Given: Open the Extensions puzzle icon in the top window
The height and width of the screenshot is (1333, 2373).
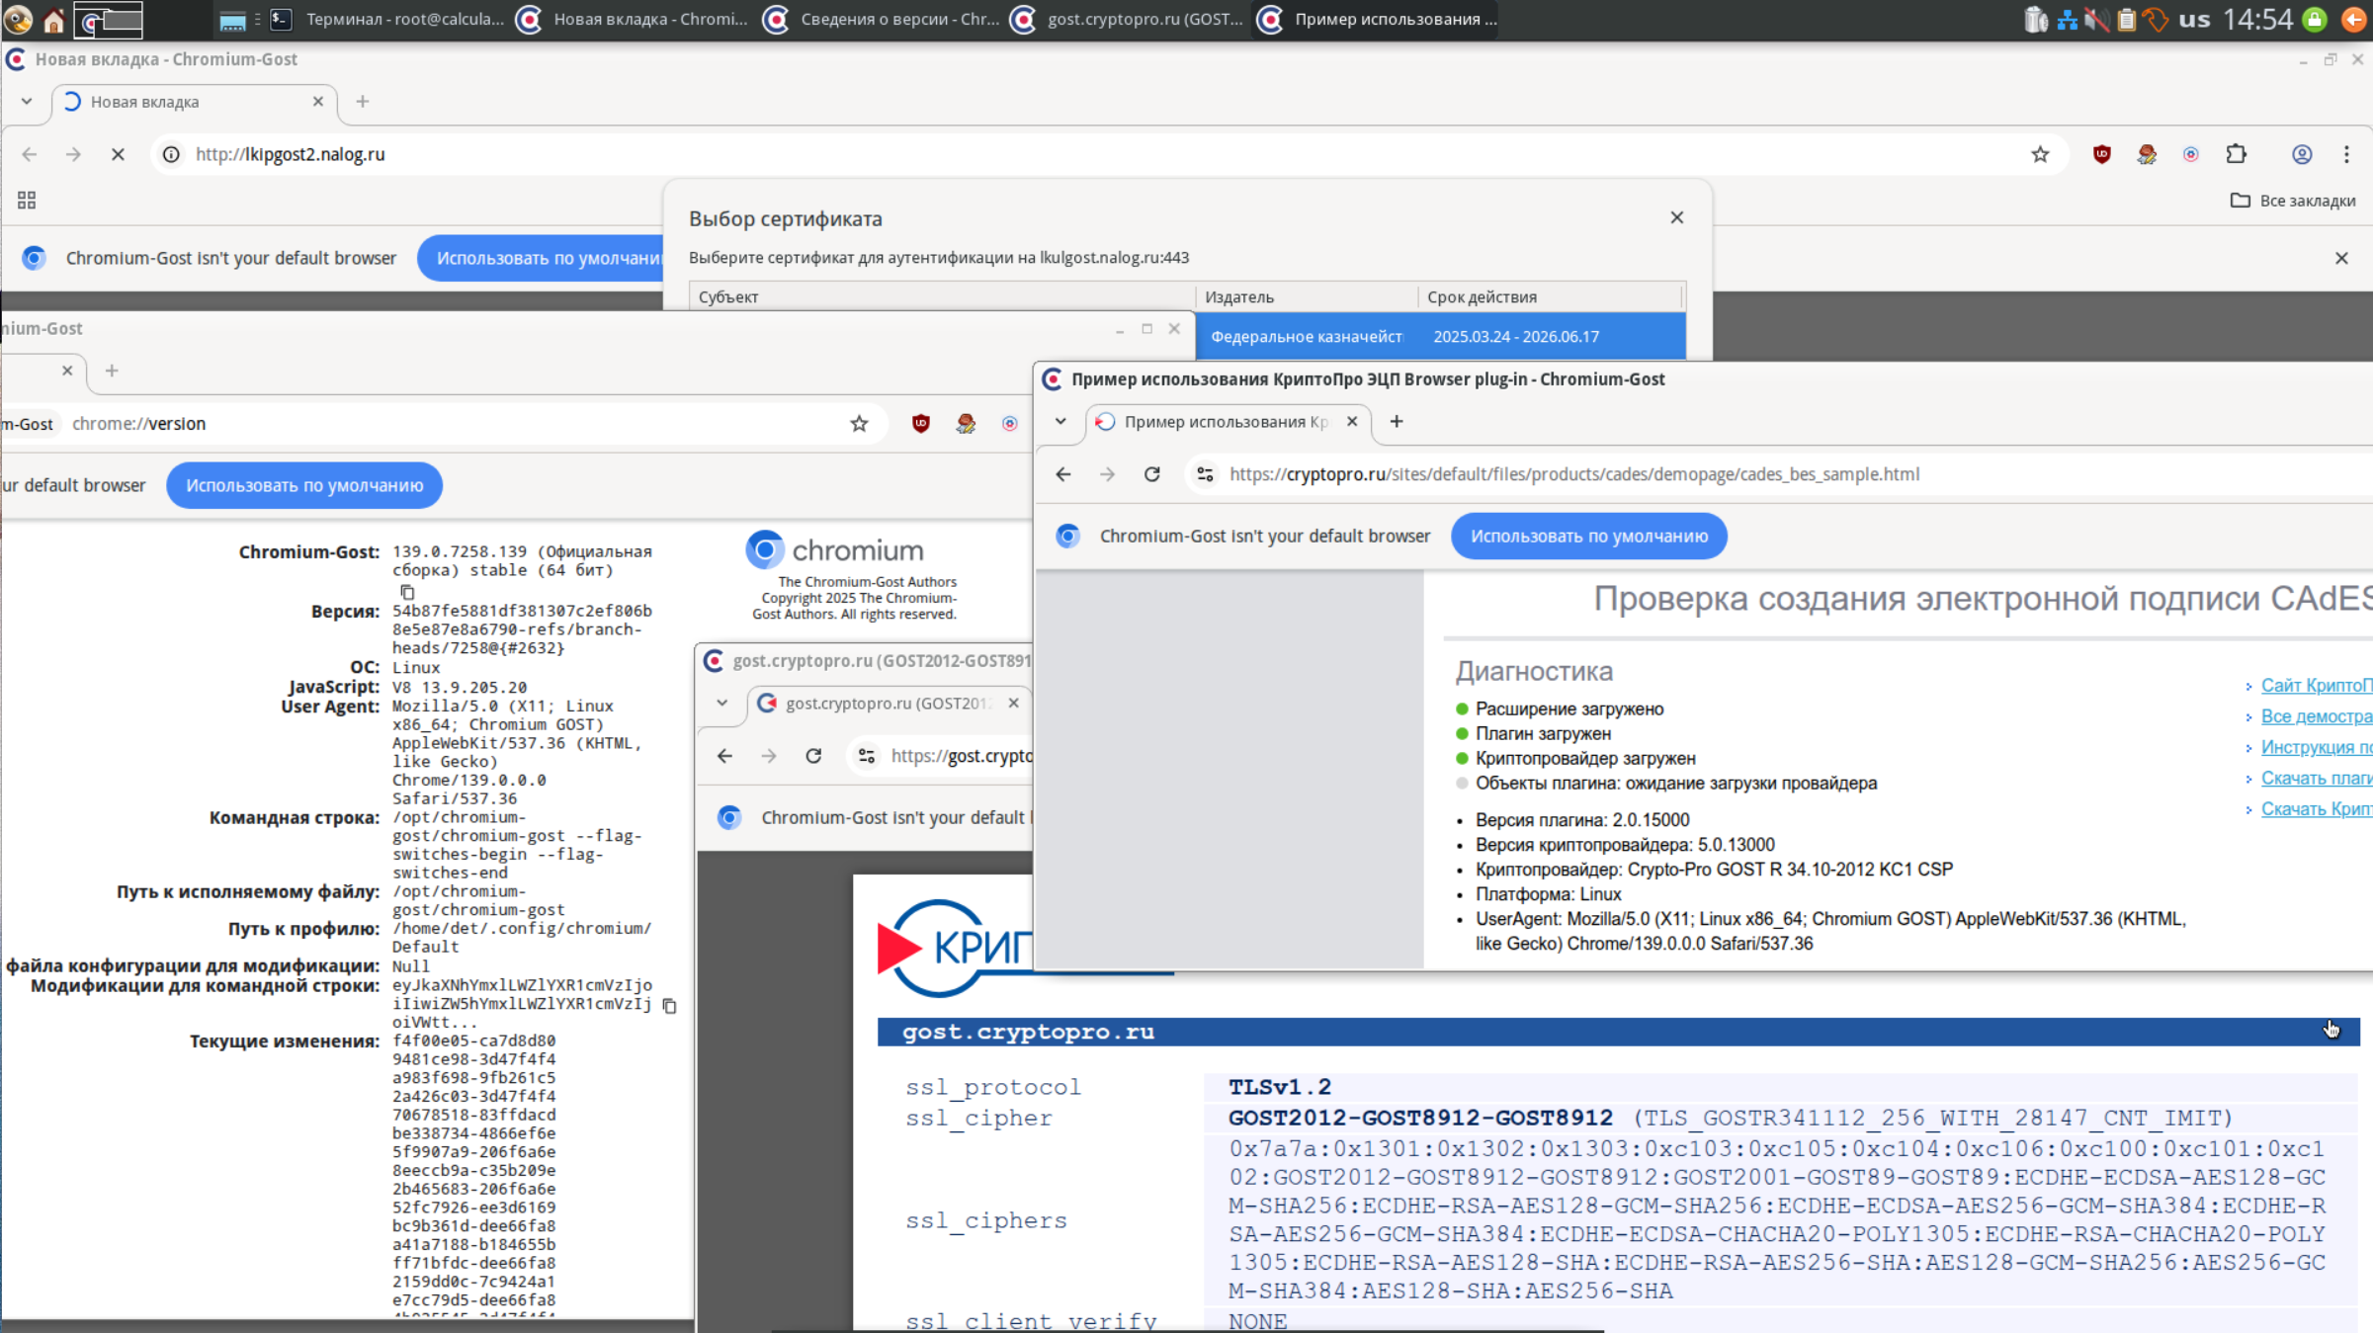Looking at the screenshot, I should [x=2236, y=154].
